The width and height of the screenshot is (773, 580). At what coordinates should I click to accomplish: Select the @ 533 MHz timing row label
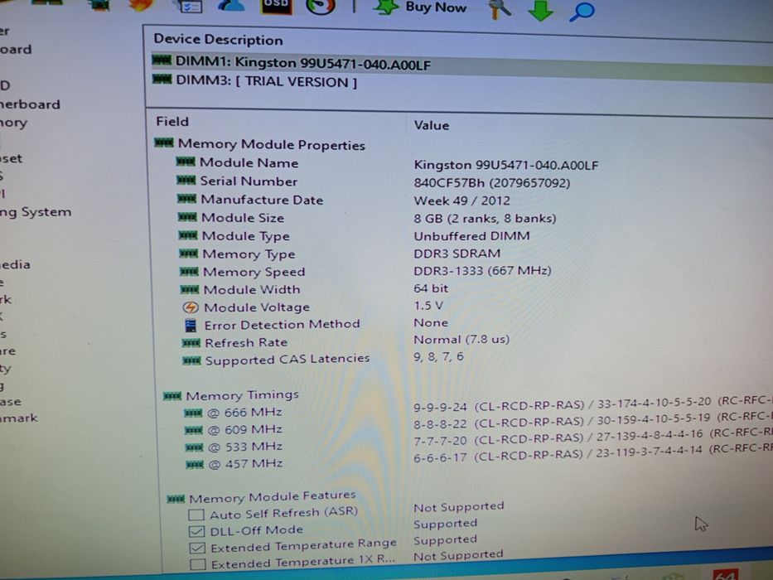click(245, 447)
